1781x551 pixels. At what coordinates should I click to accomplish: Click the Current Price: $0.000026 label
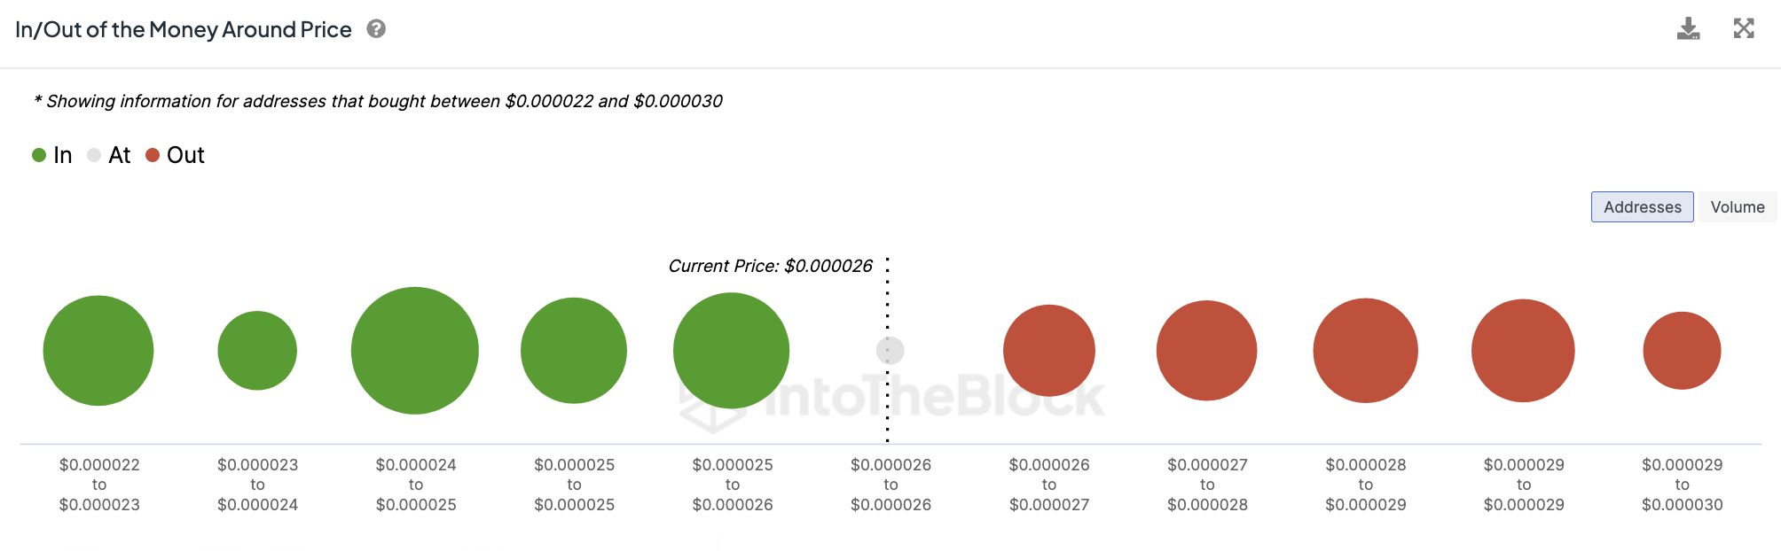click(770, 266)
